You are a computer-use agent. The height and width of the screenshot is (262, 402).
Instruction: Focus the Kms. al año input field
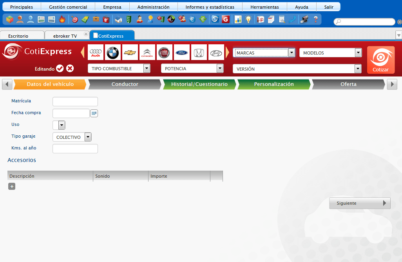point(75,149)
